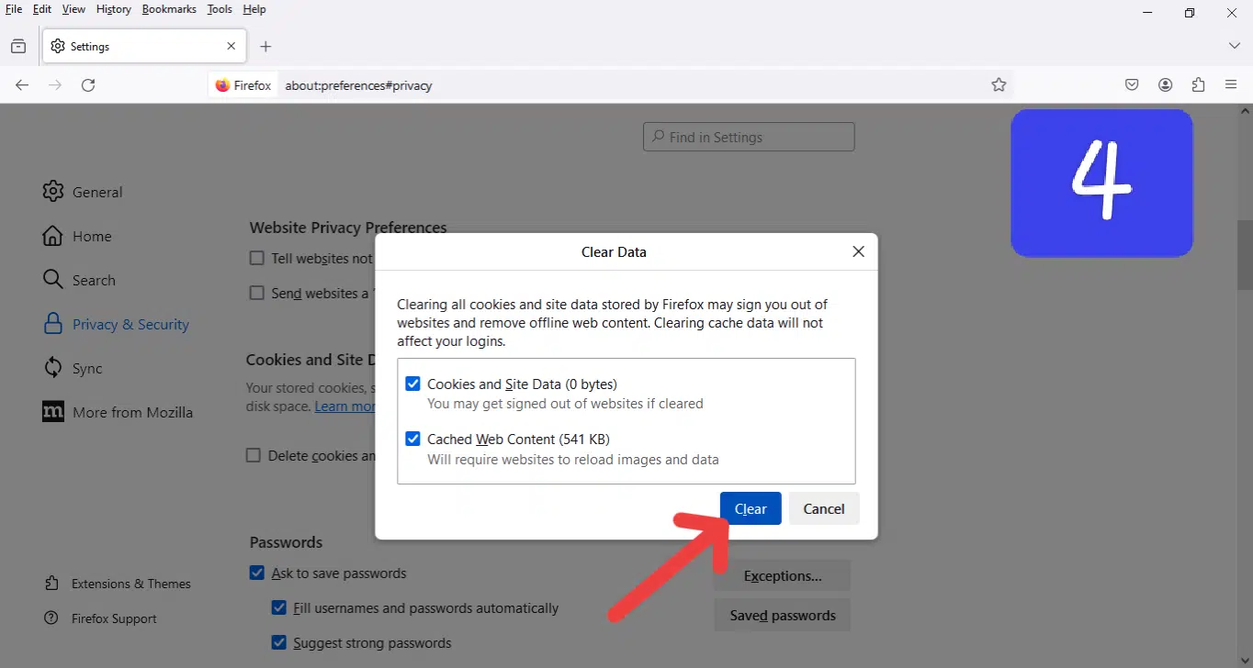Go to the General settings section

[x=96, y=192]
